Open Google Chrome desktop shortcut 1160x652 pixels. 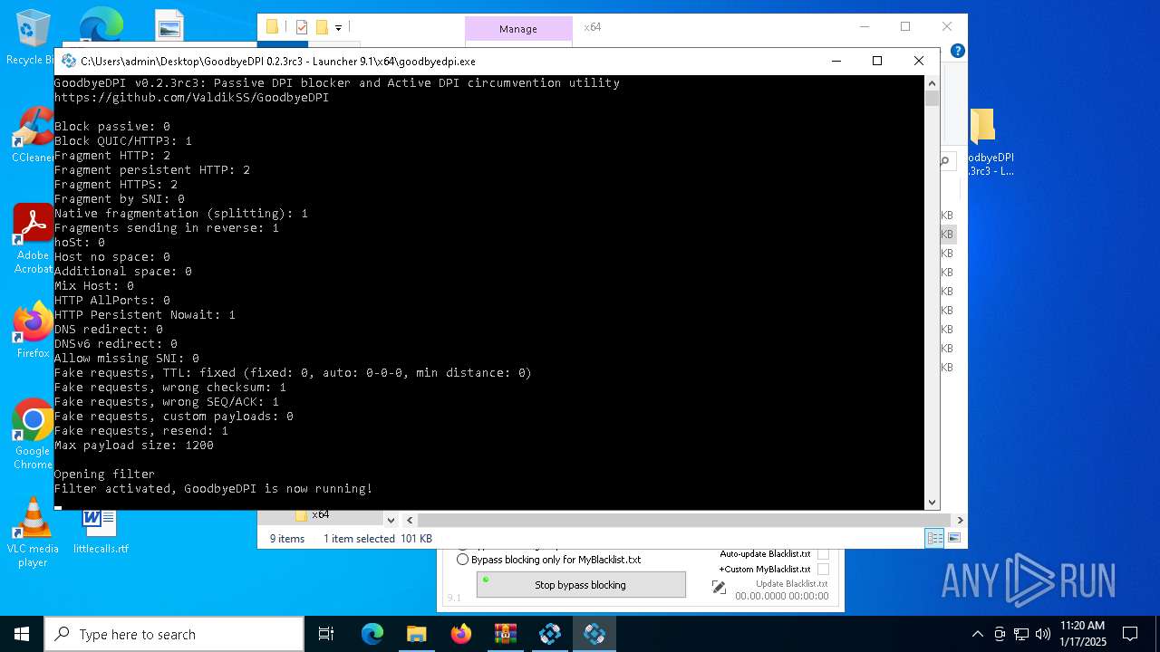point(33,434)
